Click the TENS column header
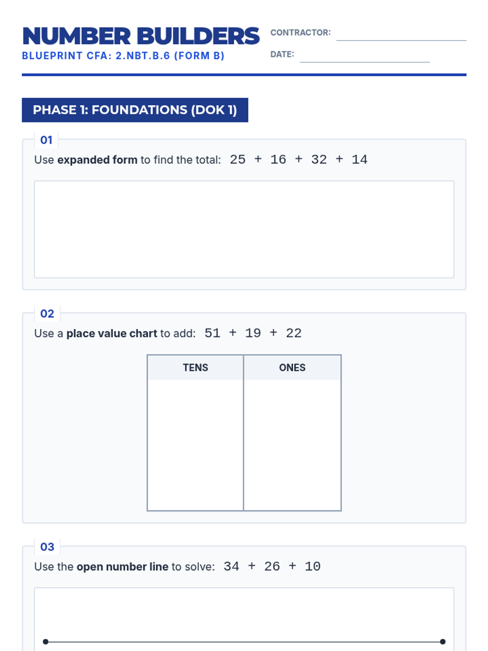Image resolution: width=488 pixels, height=651 pixels. click(x=195, y=367)
